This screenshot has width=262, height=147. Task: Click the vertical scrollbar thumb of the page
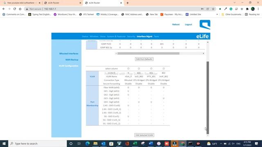(208, 98)
